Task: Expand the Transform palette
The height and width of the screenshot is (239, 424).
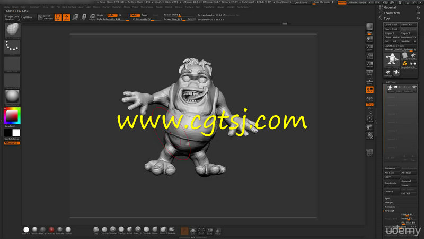Action: pyautogui.click(x=391, y=13)
